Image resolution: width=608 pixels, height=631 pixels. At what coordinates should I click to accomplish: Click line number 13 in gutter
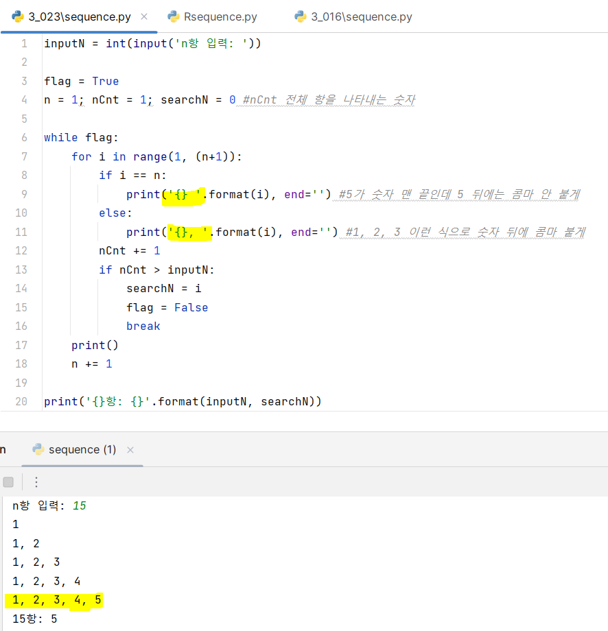pyautogui.click(x=21, y=270)
